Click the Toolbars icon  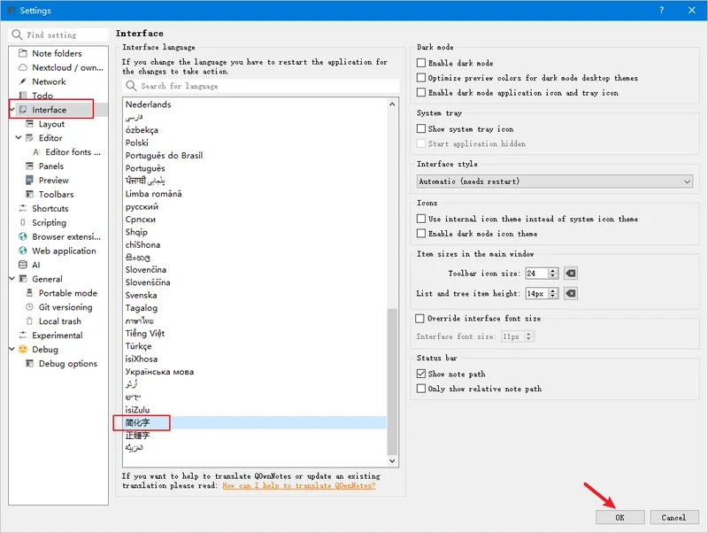[x=29, y=194]
